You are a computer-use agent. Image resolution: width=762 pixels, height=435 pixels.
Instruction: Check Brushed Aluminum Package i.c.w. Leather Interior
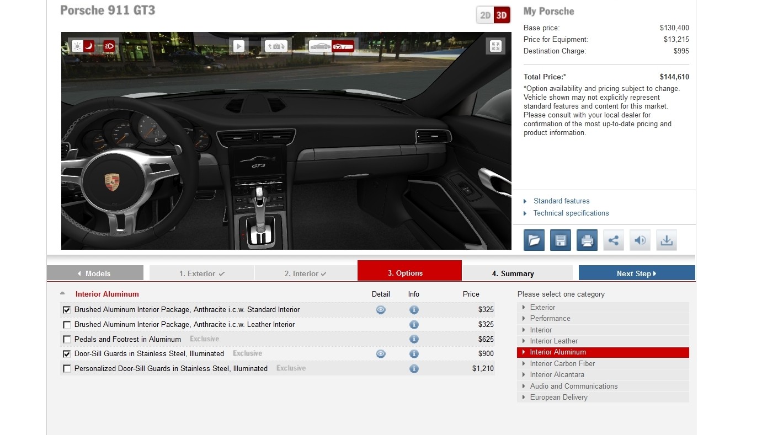point(67,325)
